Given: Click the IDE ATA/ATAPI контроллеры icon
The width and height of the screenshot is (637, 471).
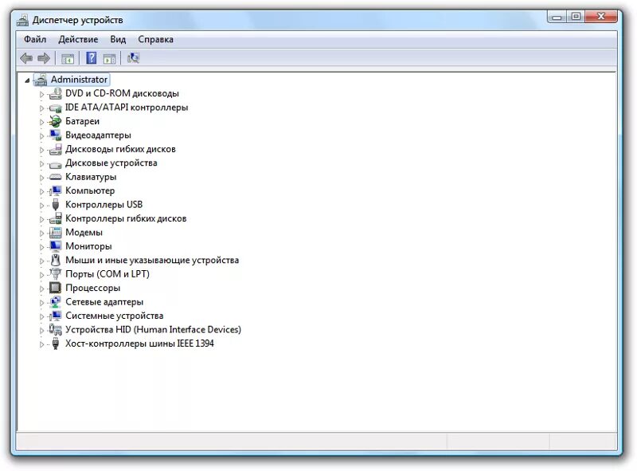Looking at the screenshot, I should pos(55,108).
